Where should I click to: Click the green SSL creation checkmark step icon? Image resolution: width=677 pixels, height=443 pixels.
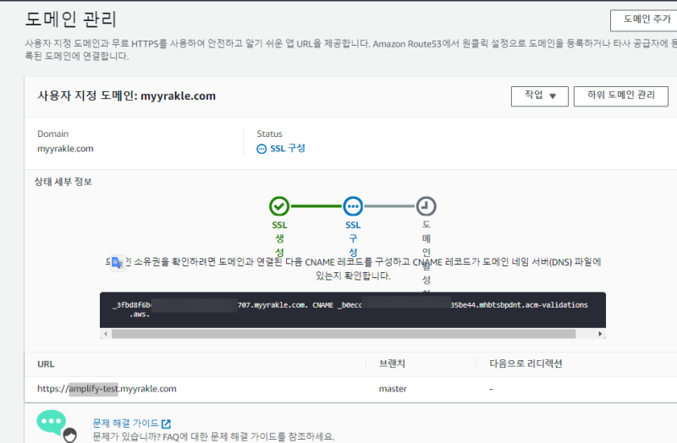[x=279, y=205]
